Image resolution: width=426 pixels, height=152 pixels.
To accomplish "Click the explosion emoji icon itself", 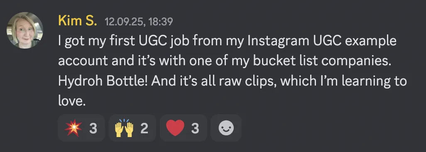I will pyautogui.click(x=73, y=128).
